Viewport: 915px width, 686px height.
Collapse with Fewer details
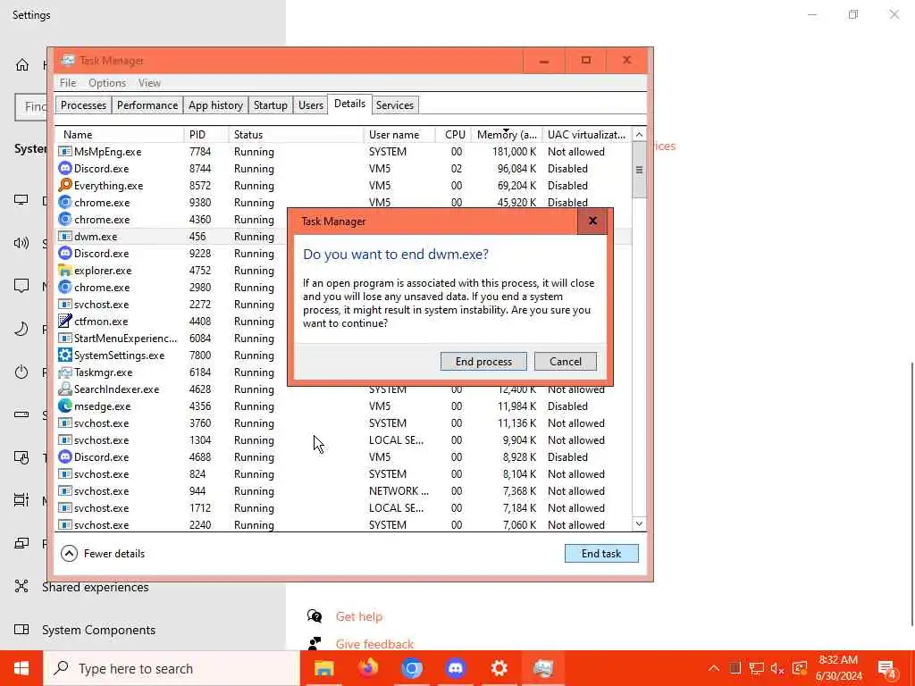(x=103, y=553)
